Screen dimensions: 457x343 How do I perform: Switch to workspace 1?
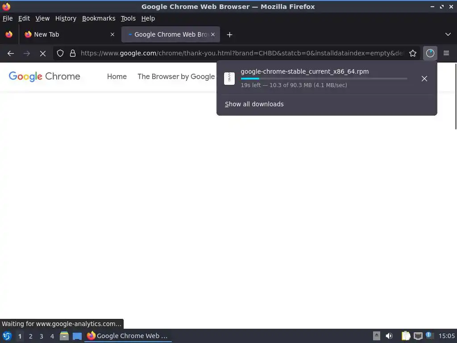20,336
